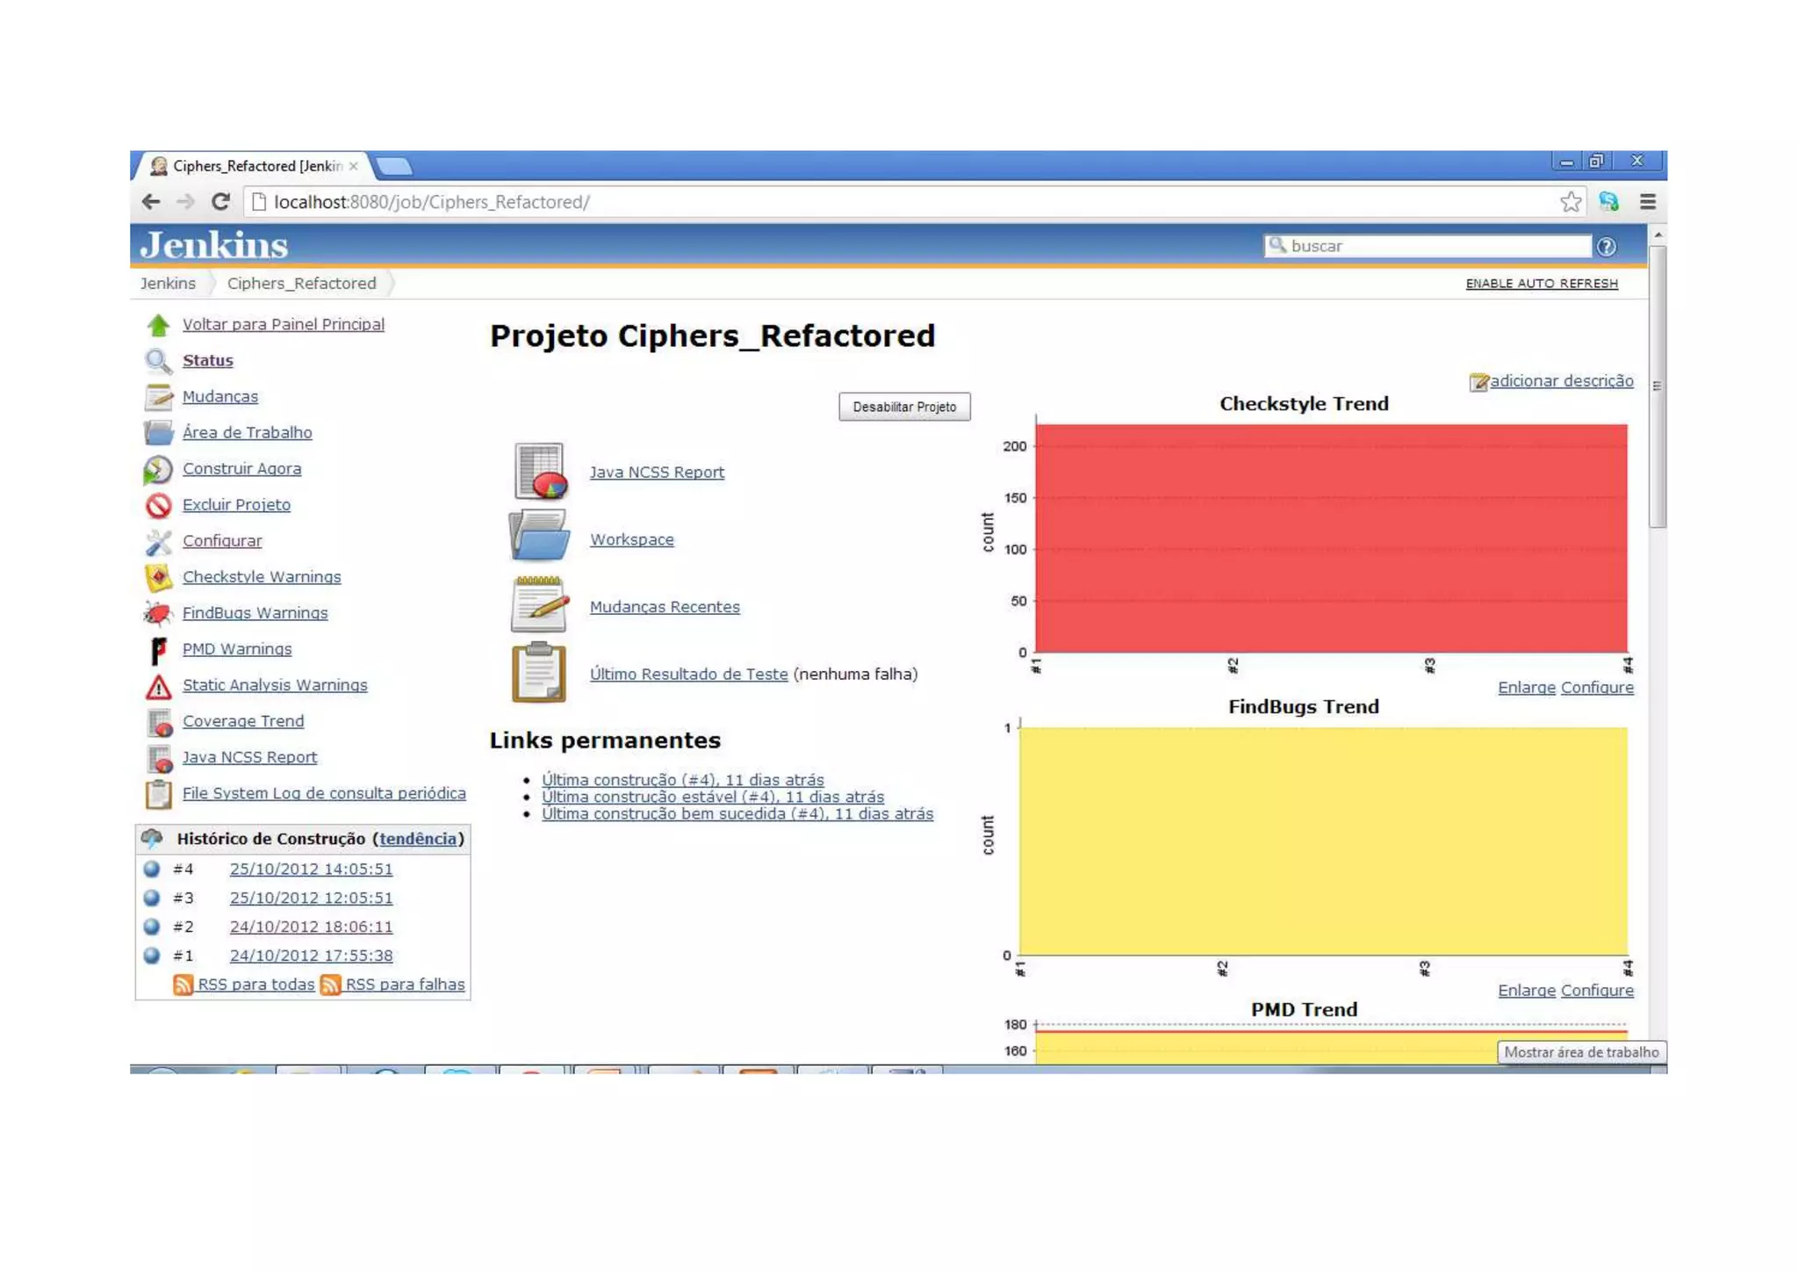Viewport: 1798px width, 1271px height.
Task: Click the Jenkins breadcrumb item
Action: [168, 284]
